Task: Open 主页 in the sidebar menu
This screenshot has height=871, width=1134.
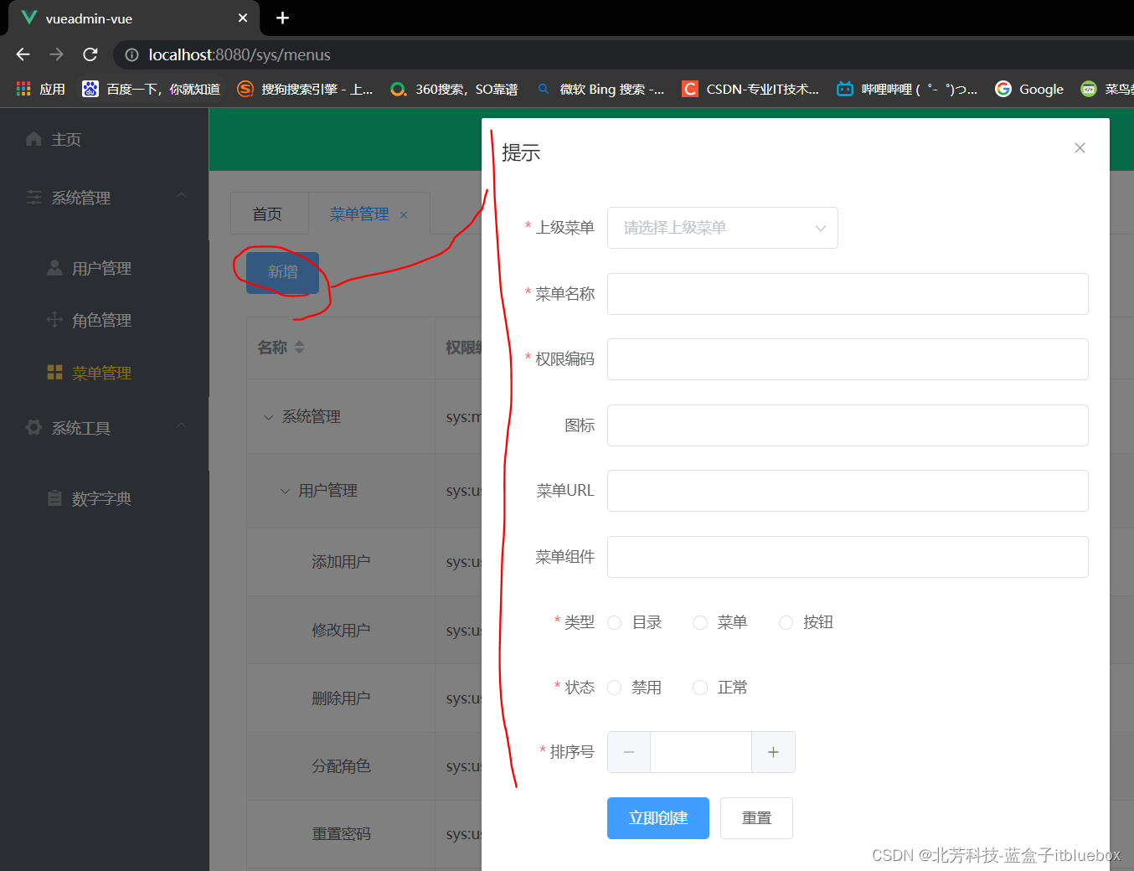Action: click(x=66, y=139)
